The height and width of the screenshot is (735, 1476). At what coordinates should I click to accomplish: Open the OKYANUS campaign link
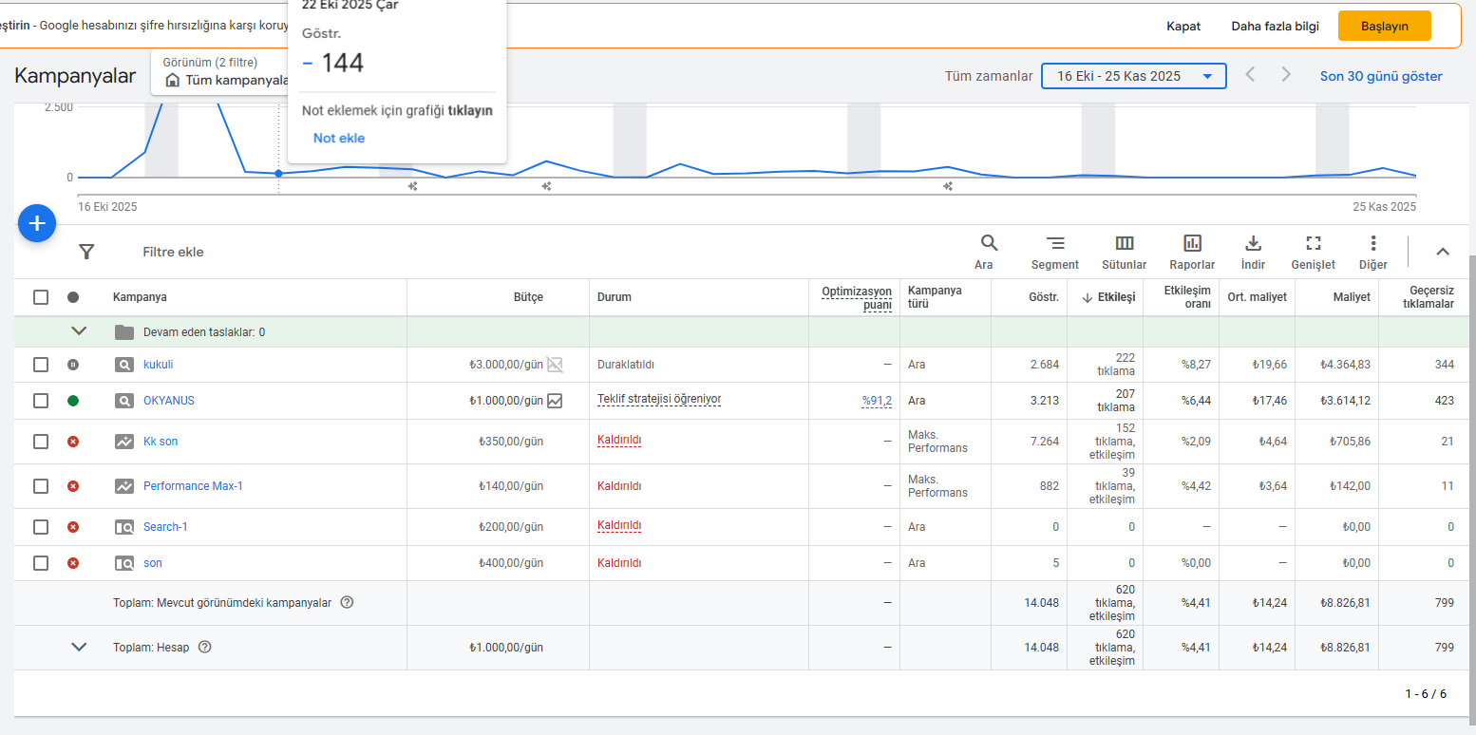click(169, 401)
